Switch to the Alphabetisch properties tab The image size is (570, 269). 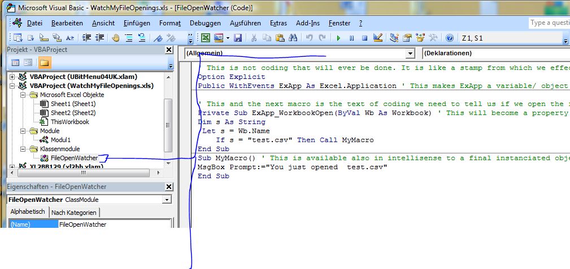28,211
